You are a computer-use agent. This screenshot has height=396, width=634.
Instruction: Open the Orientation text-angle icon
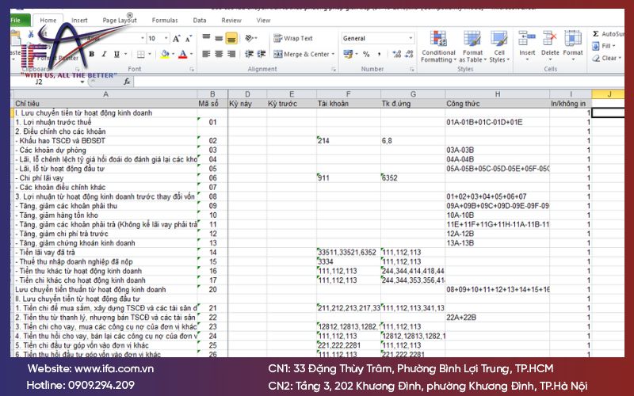(250, 38)
